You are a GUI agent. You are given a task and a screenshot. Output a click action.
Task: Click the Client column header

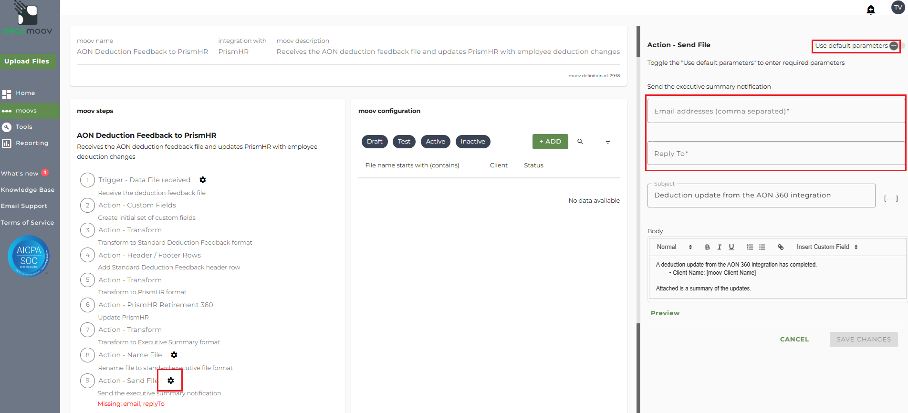coord(499,165)
